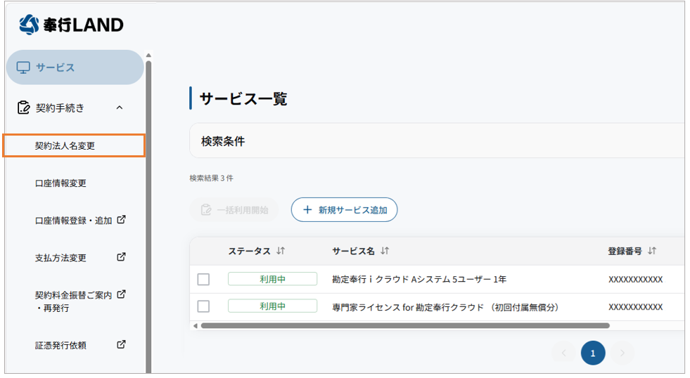Screen dimensions: 690x378
Task: Go to next page arrow
Action: click(622, 353)
